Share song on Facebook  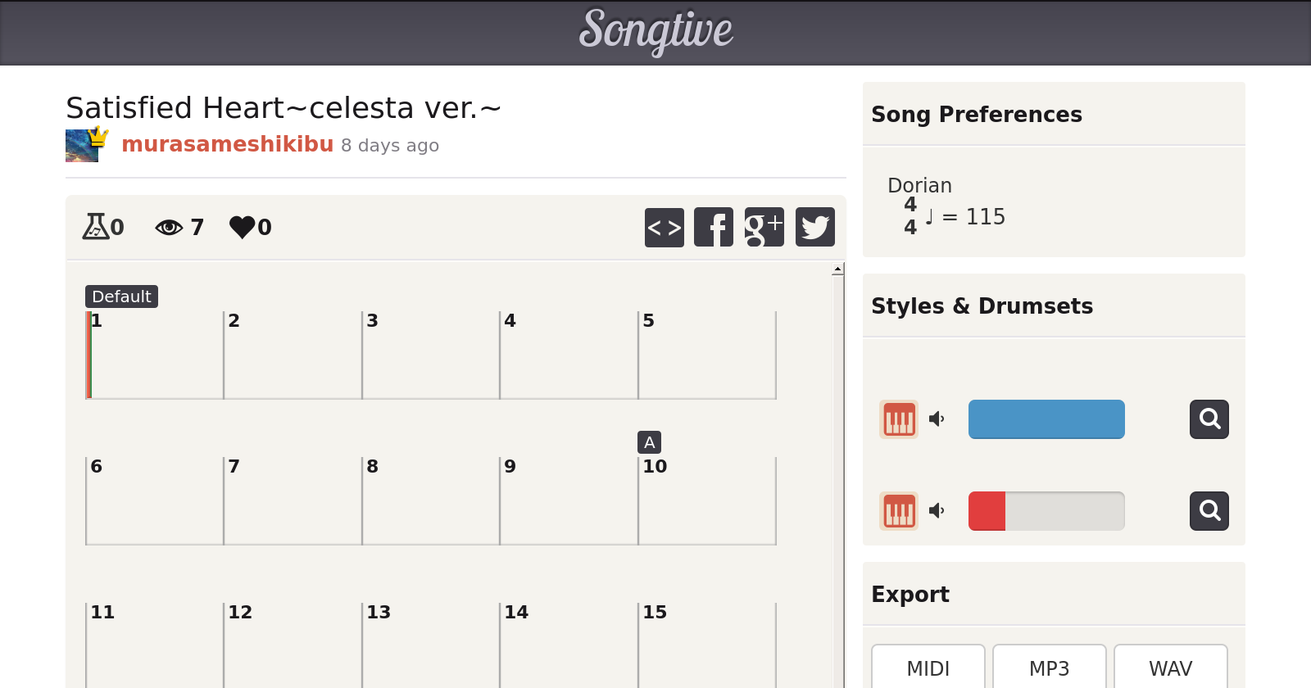coord(714,227)
